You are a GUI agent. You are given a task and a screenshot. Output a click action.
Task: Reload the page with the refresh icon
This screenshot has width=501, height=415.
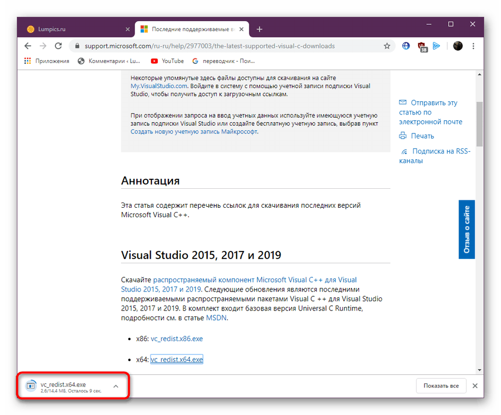click(x=58, y=46)
